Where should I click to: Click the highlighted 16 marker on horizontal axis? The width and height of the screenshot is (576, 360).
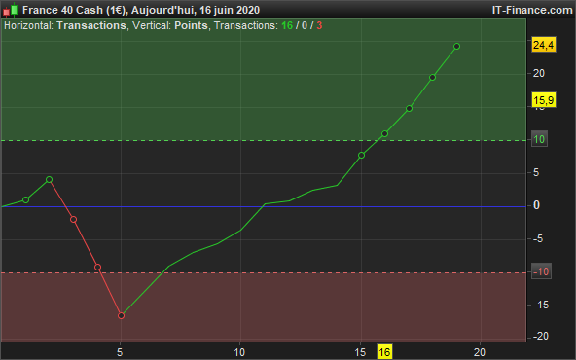coord(384,352)
